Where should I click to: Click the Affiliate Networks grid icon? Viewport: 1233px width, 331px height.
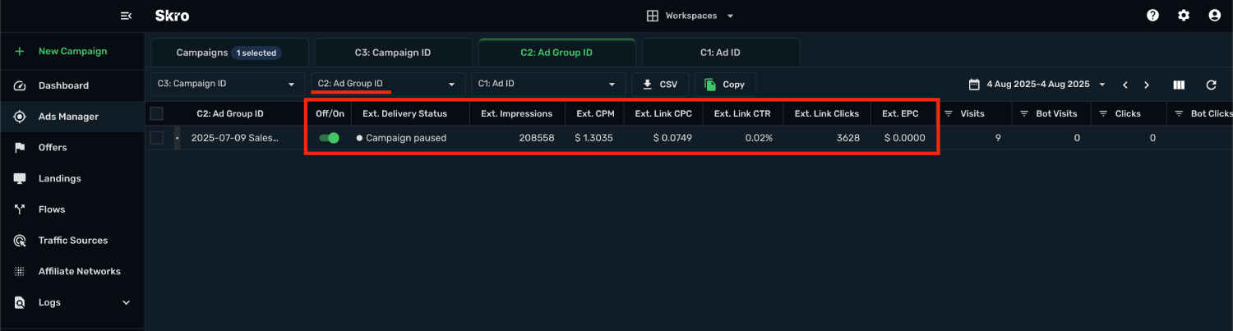[x=20, y=271]
